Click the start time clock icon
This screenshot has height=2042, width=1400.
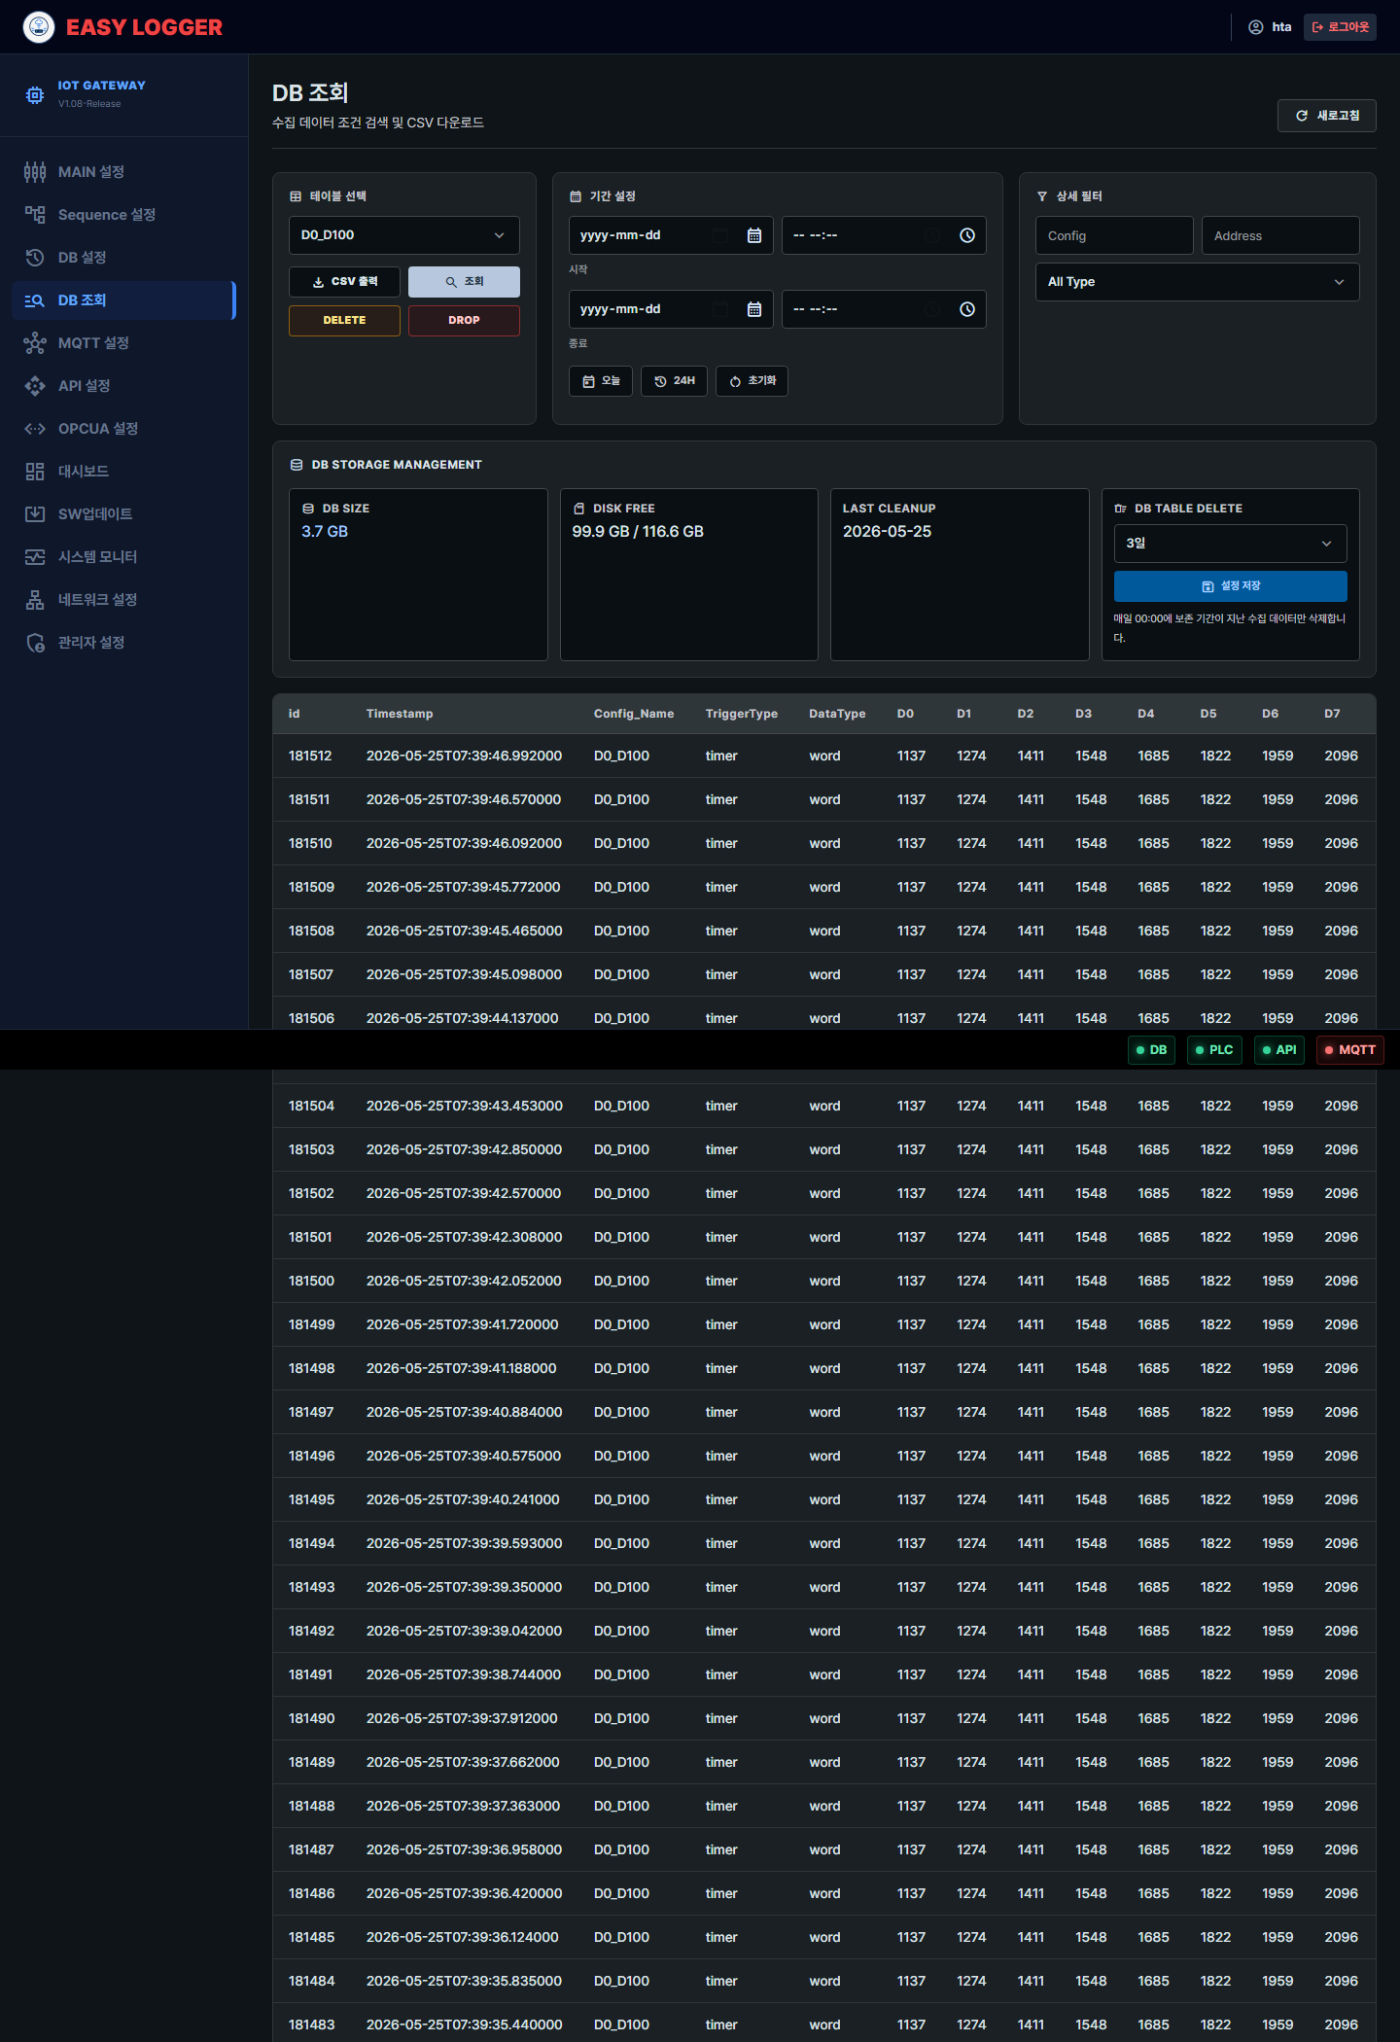967,235
